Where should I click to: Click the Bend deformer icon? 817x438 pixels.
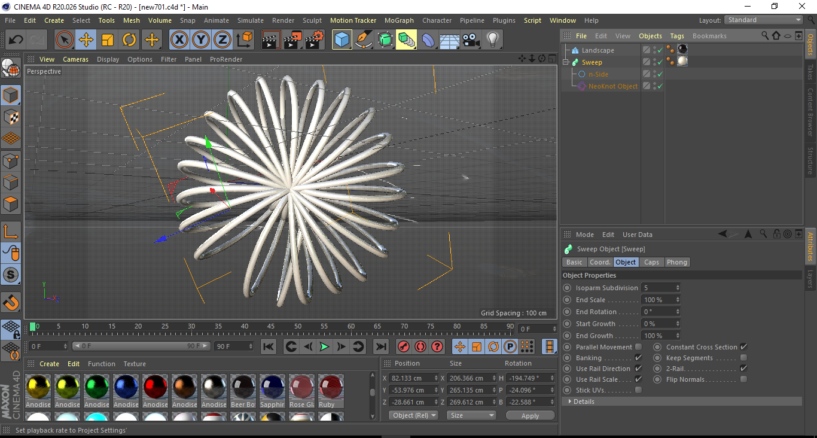(x=428, y=40)
